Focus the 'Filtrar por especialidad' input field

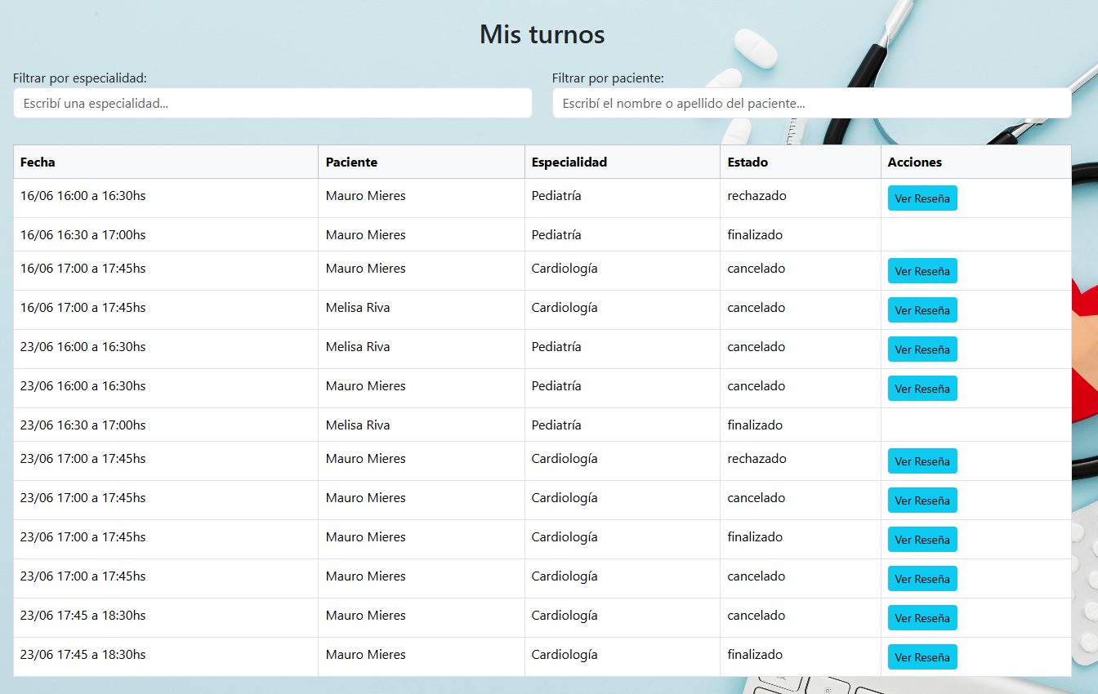pos(273,103)
